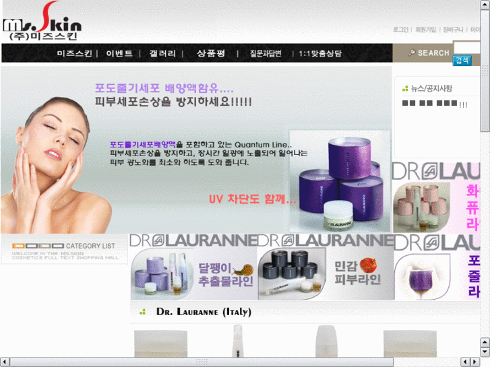Click the first product jar thumbnail
This screenshot has width=490, height=367.
(x=160, y=343)
